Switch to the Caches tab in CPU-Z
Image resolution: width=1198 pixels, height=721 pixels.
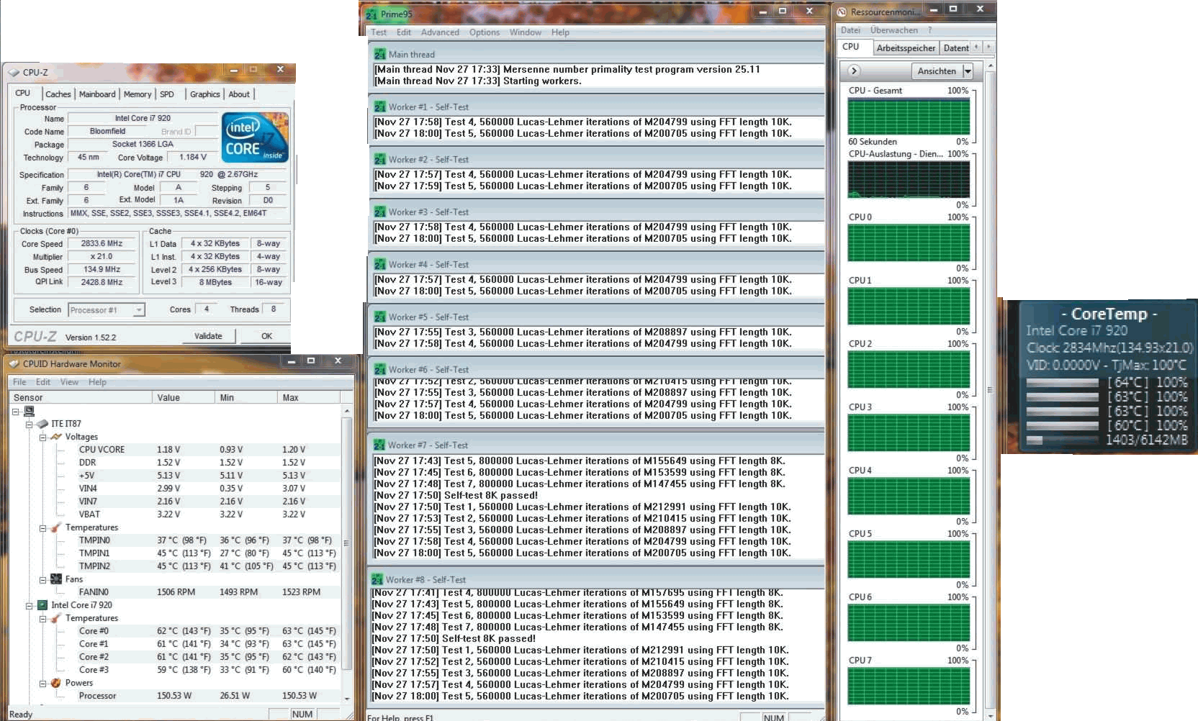click(58, 94)
